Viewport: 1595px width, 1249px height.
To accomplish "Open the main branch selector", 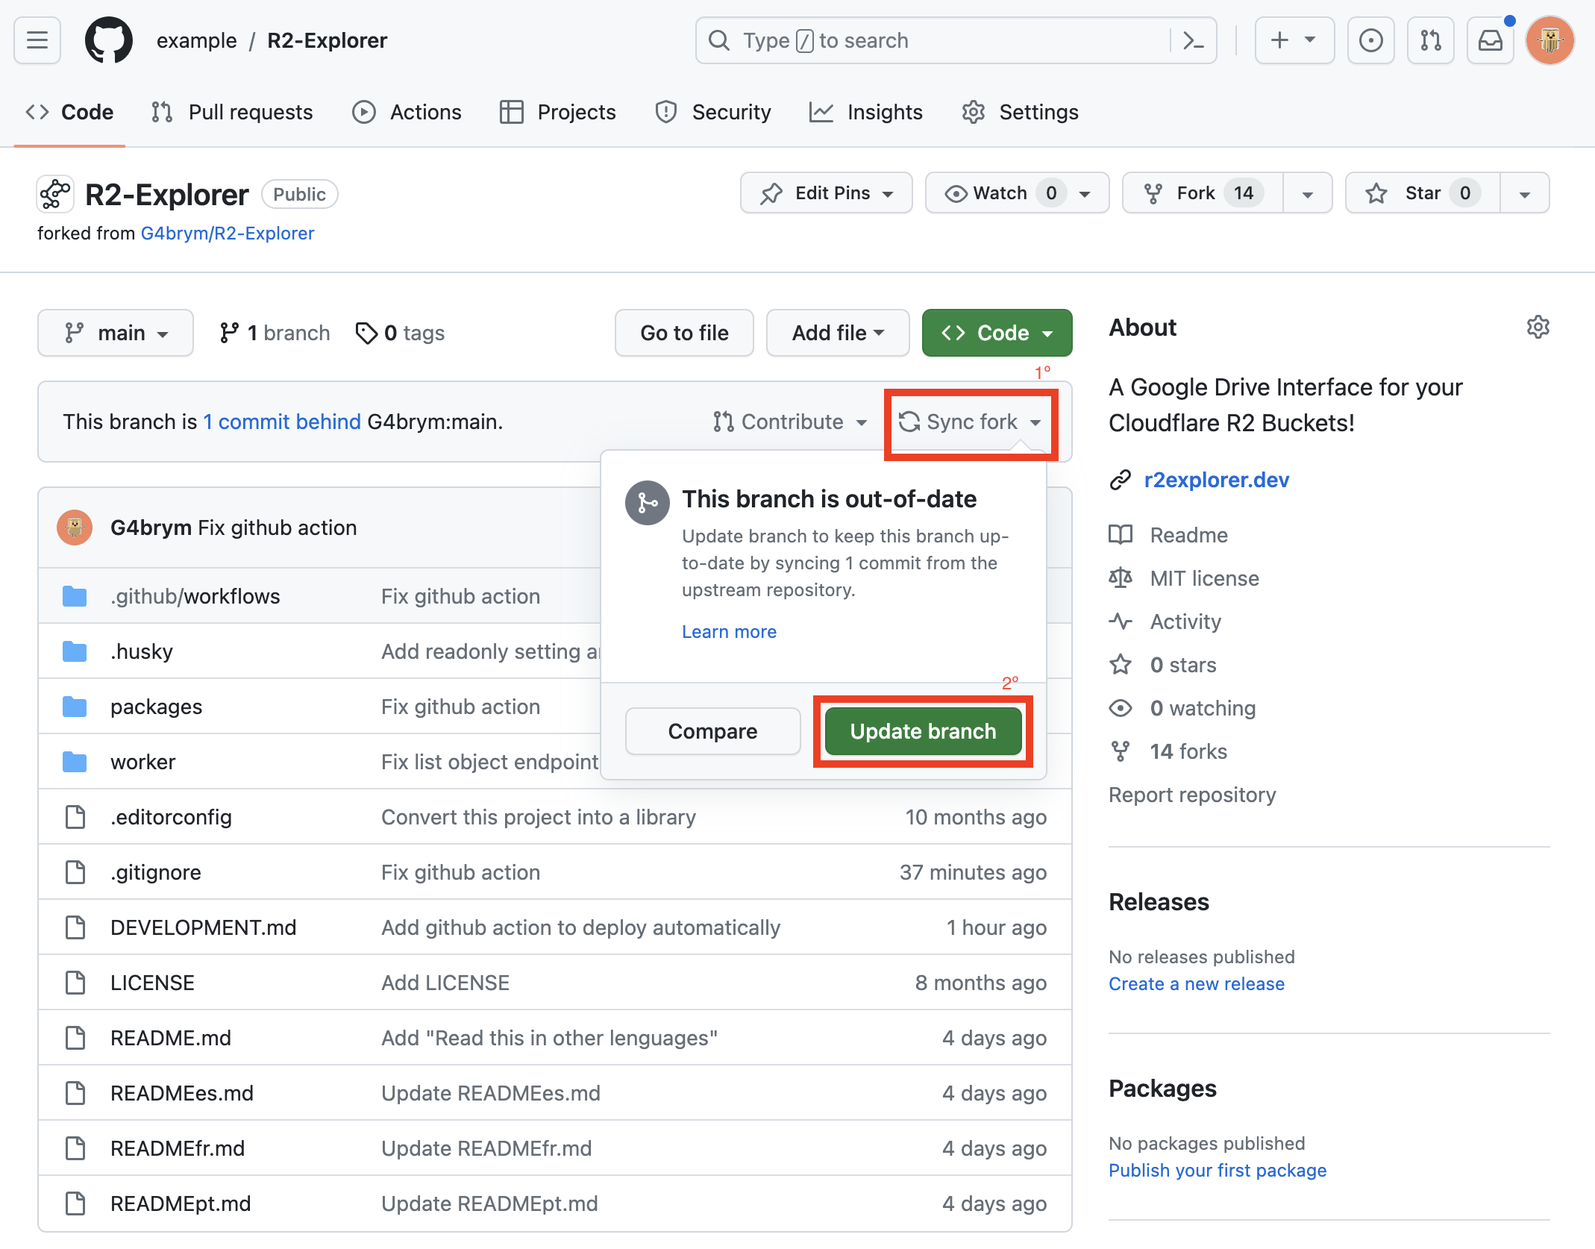I will (x=116, y=333).
